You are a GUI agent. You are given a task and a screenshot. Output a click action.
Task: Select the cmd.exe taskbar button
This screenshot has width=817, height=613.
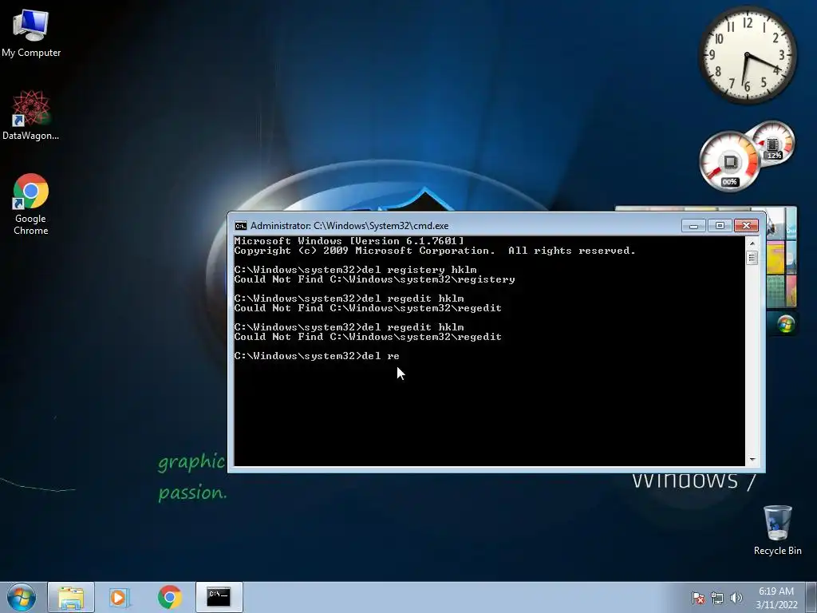coord(219,597)
